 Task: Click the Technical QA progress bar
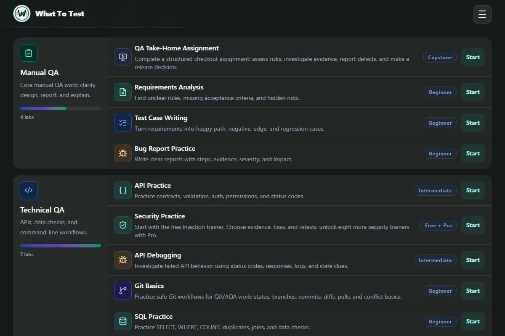tap(61, 246)
